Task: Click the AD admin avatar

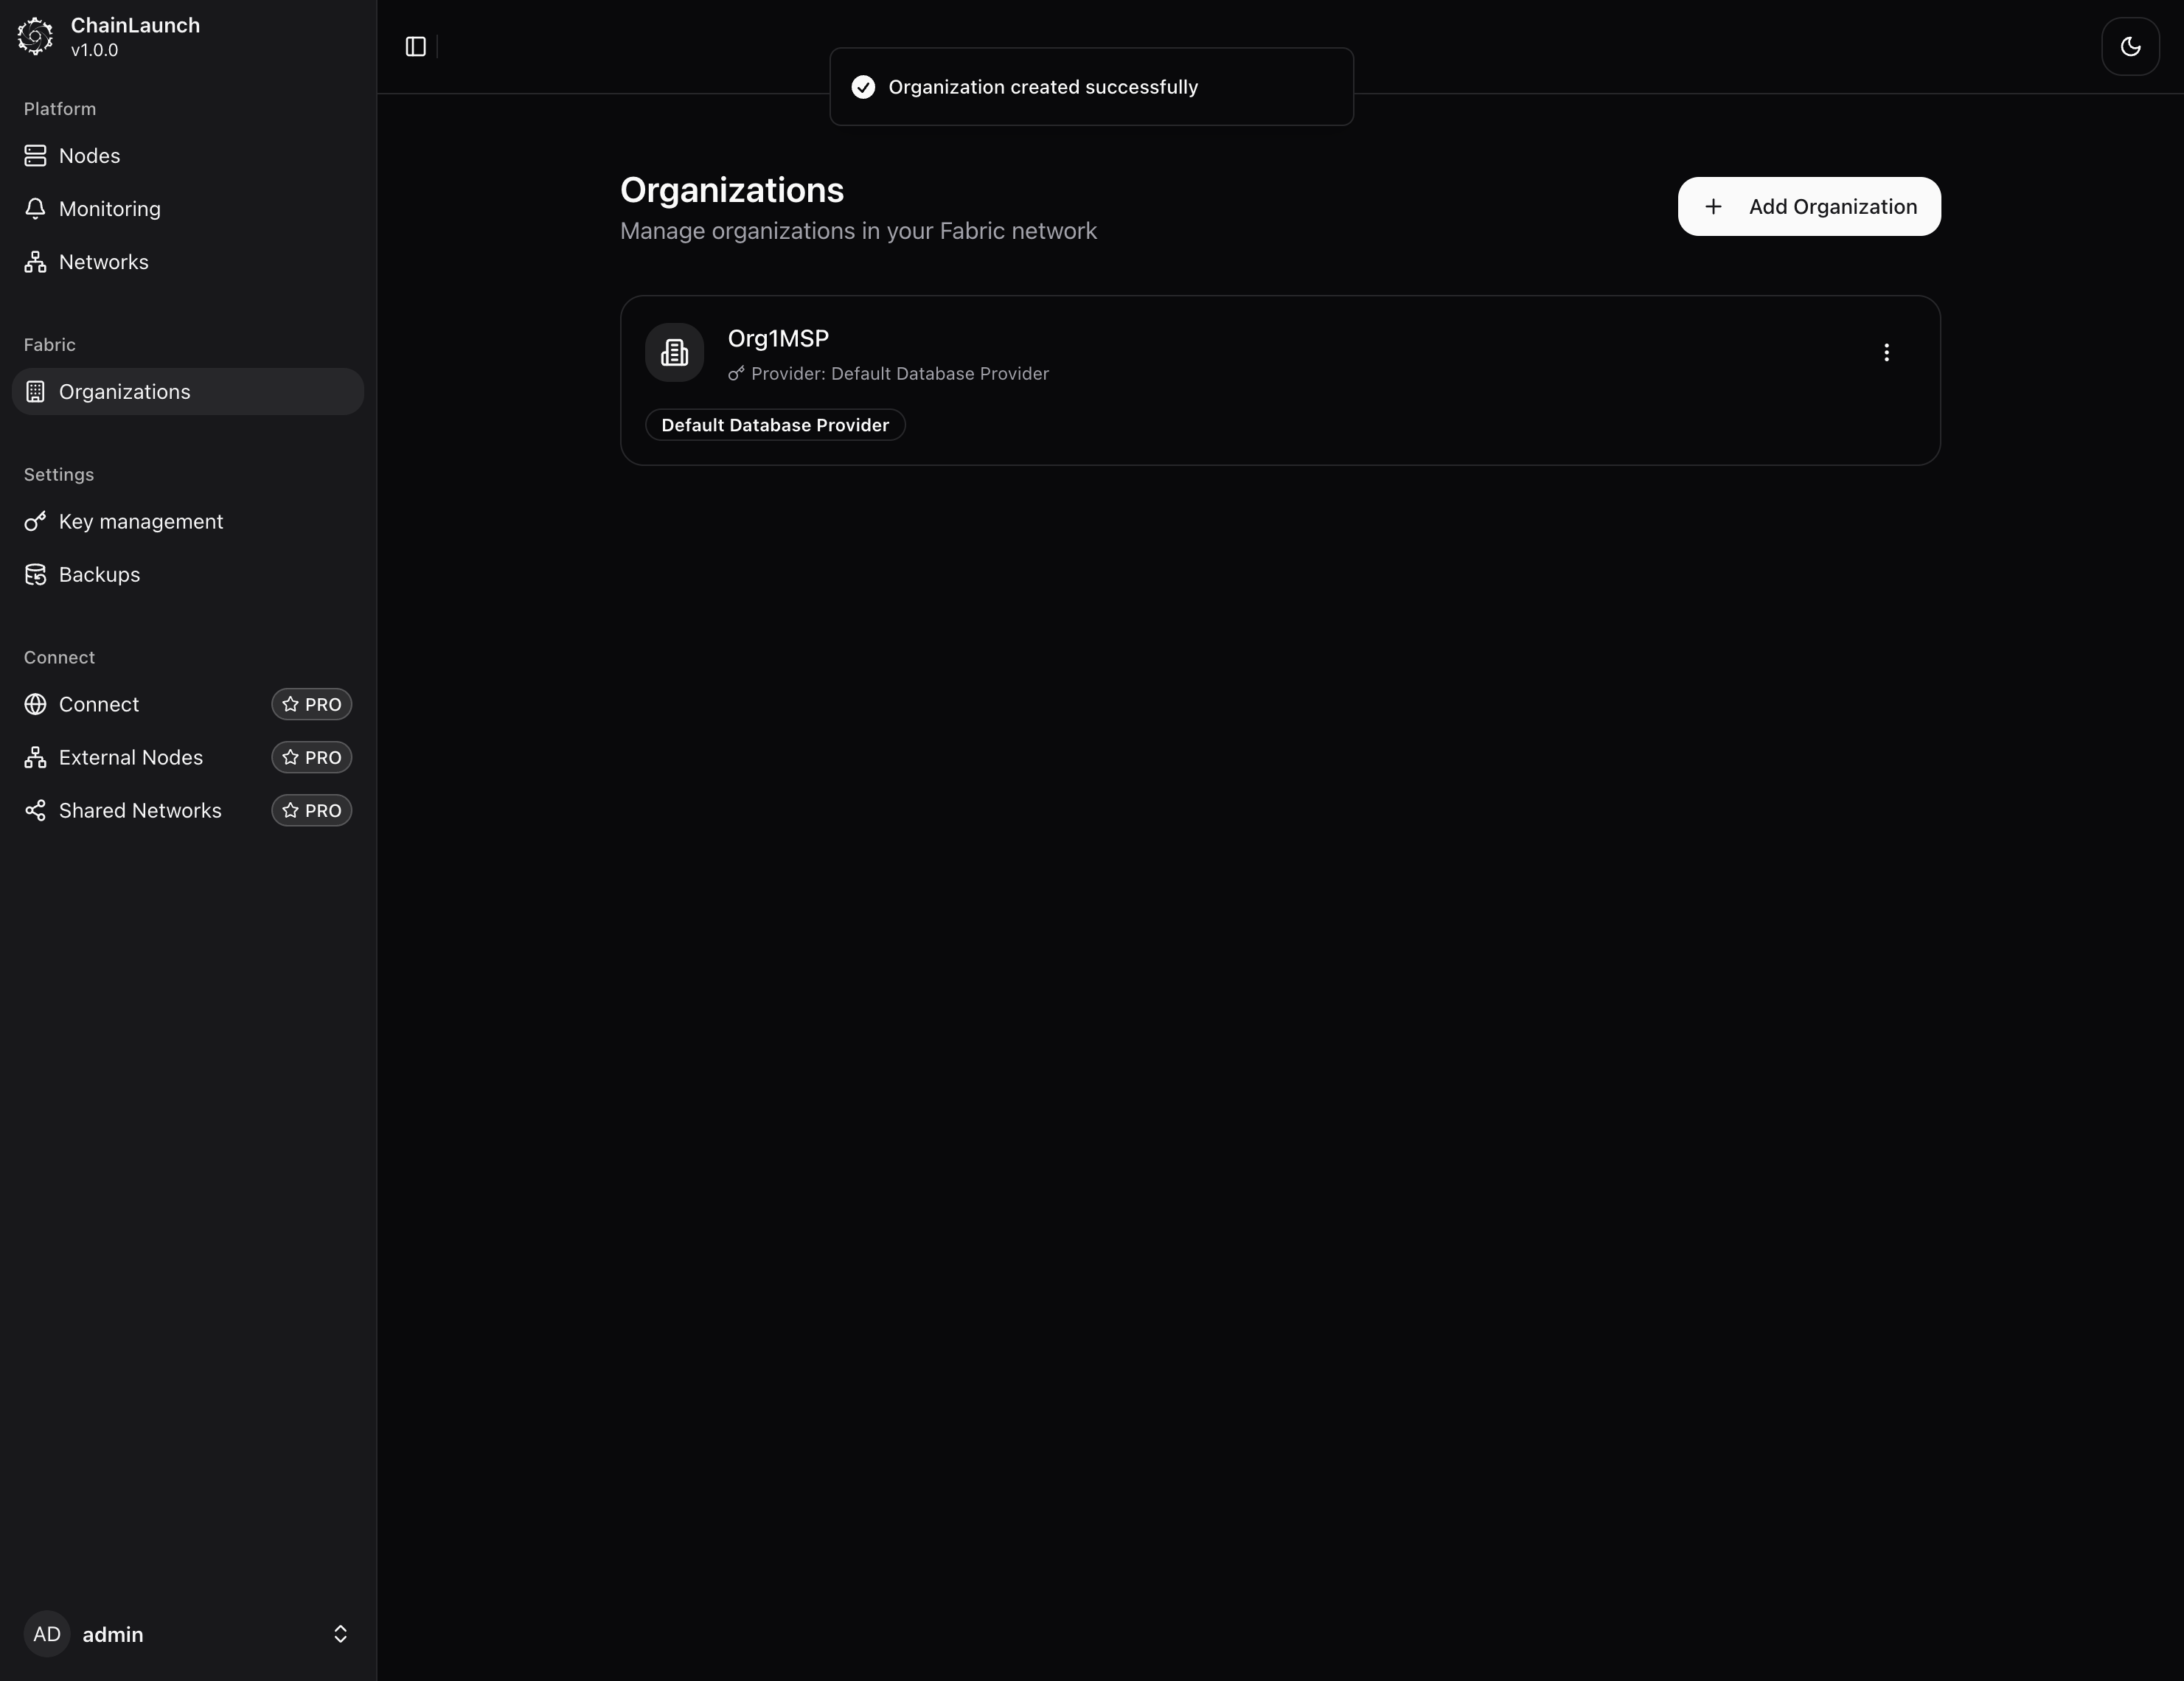Action: point(47,1634)
